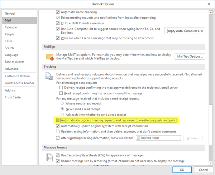Image resolution: width=215 pixels, height=175 pixels.
Task: Toggle the Delivery receipt checkbox
Action: (61, 87)
